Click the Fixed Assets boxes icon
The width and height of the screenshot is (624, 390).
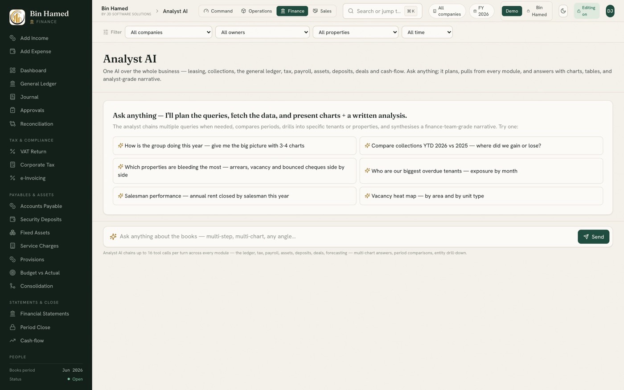[12, 233]
